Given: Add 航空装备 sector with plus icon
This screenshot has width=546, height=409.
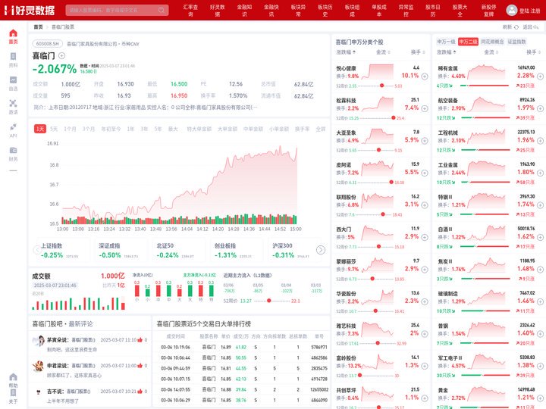Looking at the screenshot, I should click(540, 108).
